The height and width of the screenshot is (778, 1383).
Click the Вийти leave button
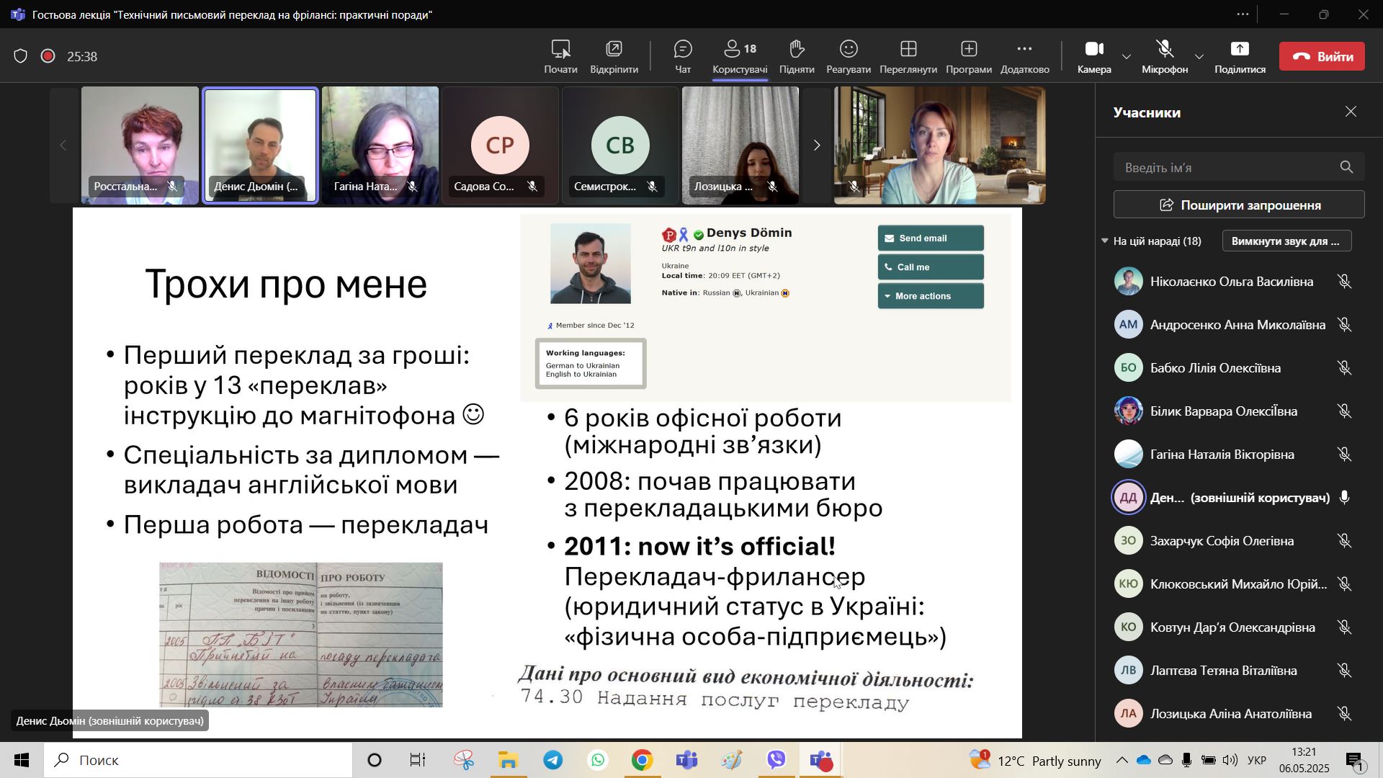click(1322, 56)
